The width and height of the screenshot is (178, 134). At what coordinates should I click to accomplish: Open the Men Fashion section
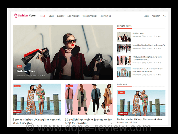click(x=73, y=16)
